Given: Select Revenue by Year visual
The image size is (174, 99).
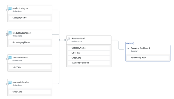Looking at the screenshot, I should click(x=148, y=58).
